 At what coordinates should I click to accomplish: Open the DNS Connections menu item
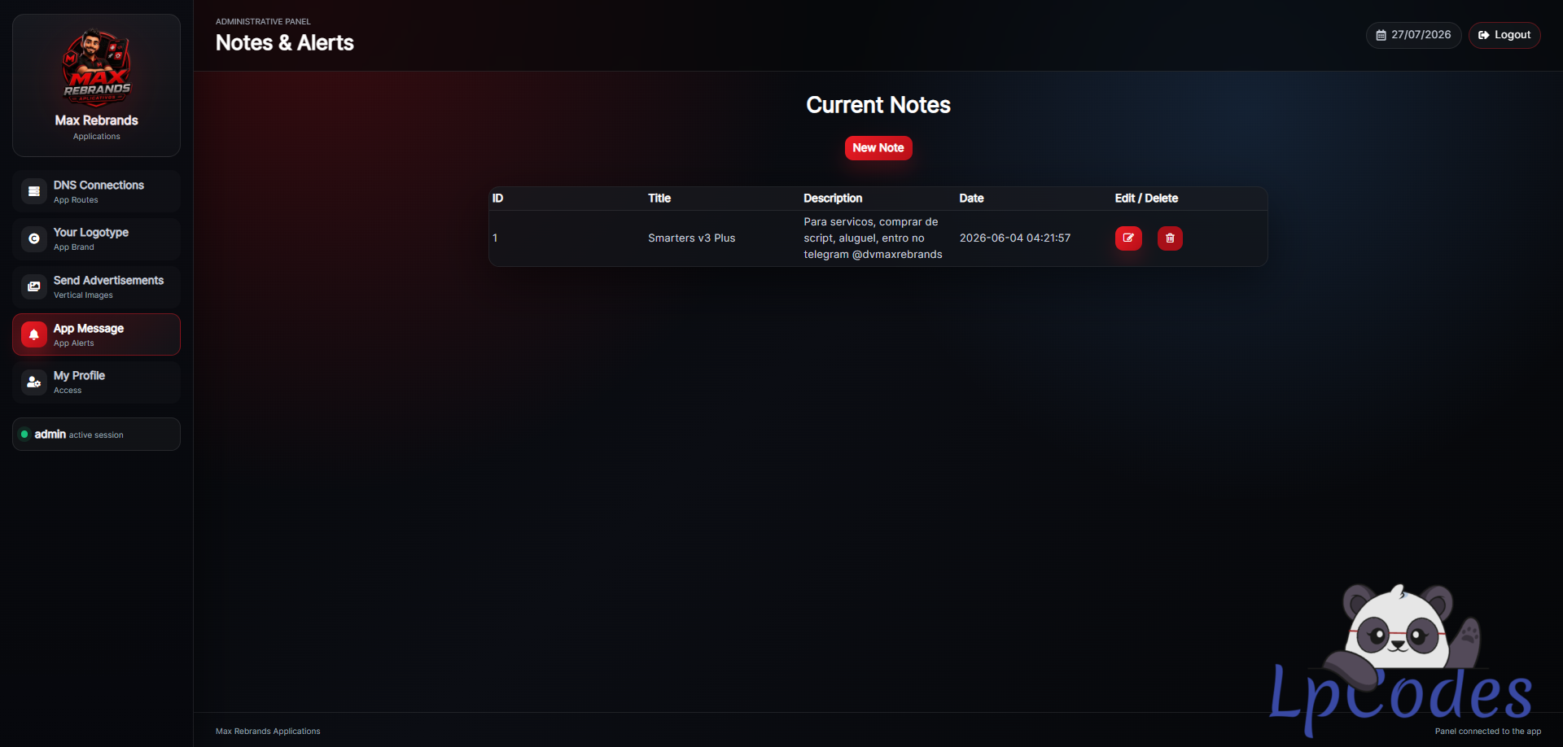coord(96,191)
